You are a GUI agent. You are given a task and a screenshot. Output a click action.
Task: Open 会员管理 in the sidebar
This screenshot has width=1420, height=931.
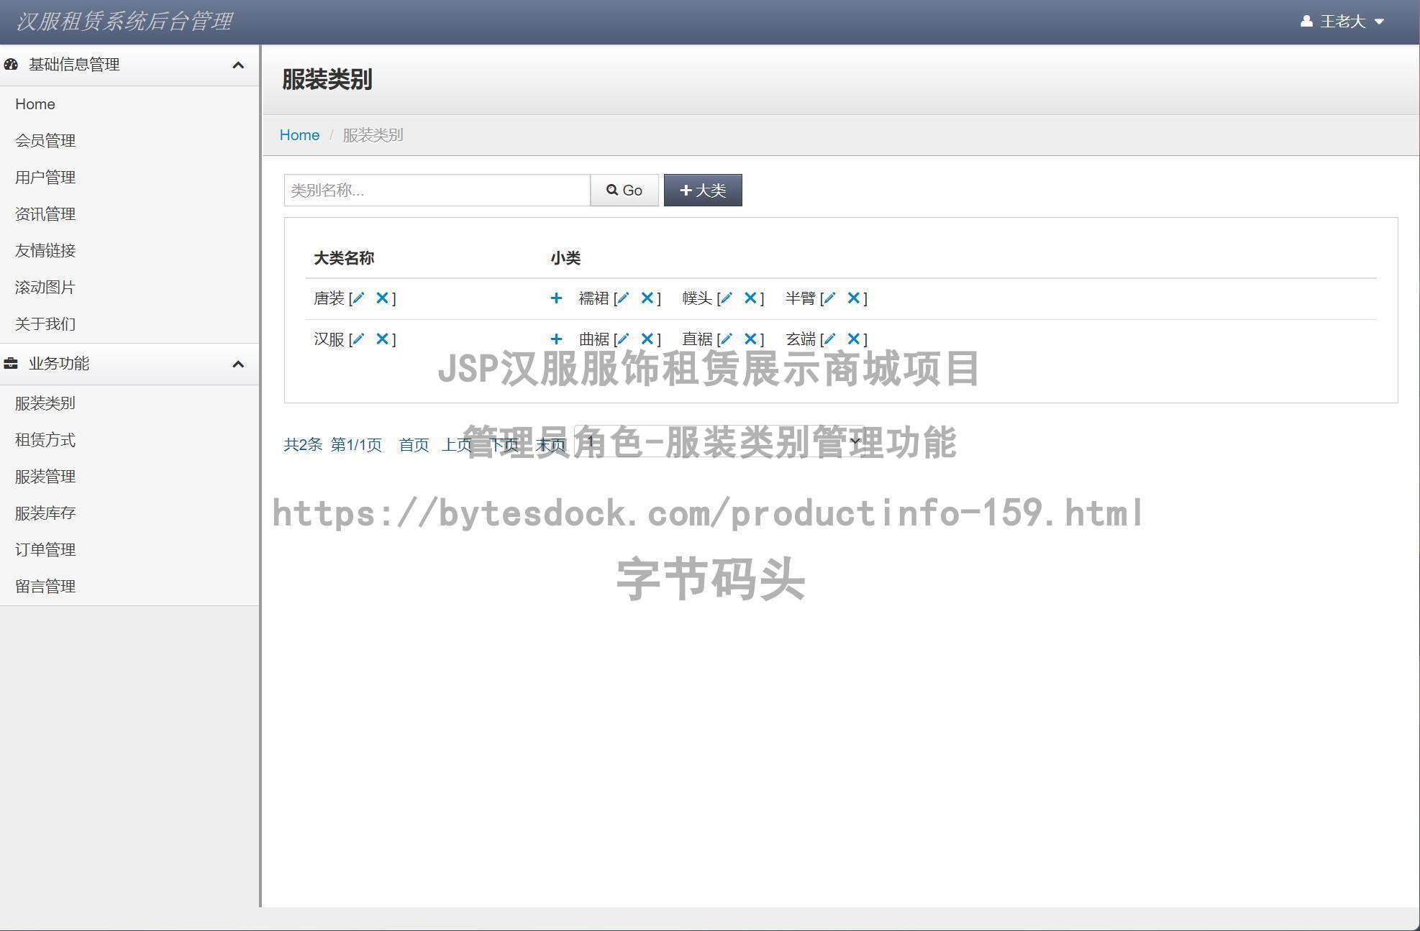coord(45,141)
